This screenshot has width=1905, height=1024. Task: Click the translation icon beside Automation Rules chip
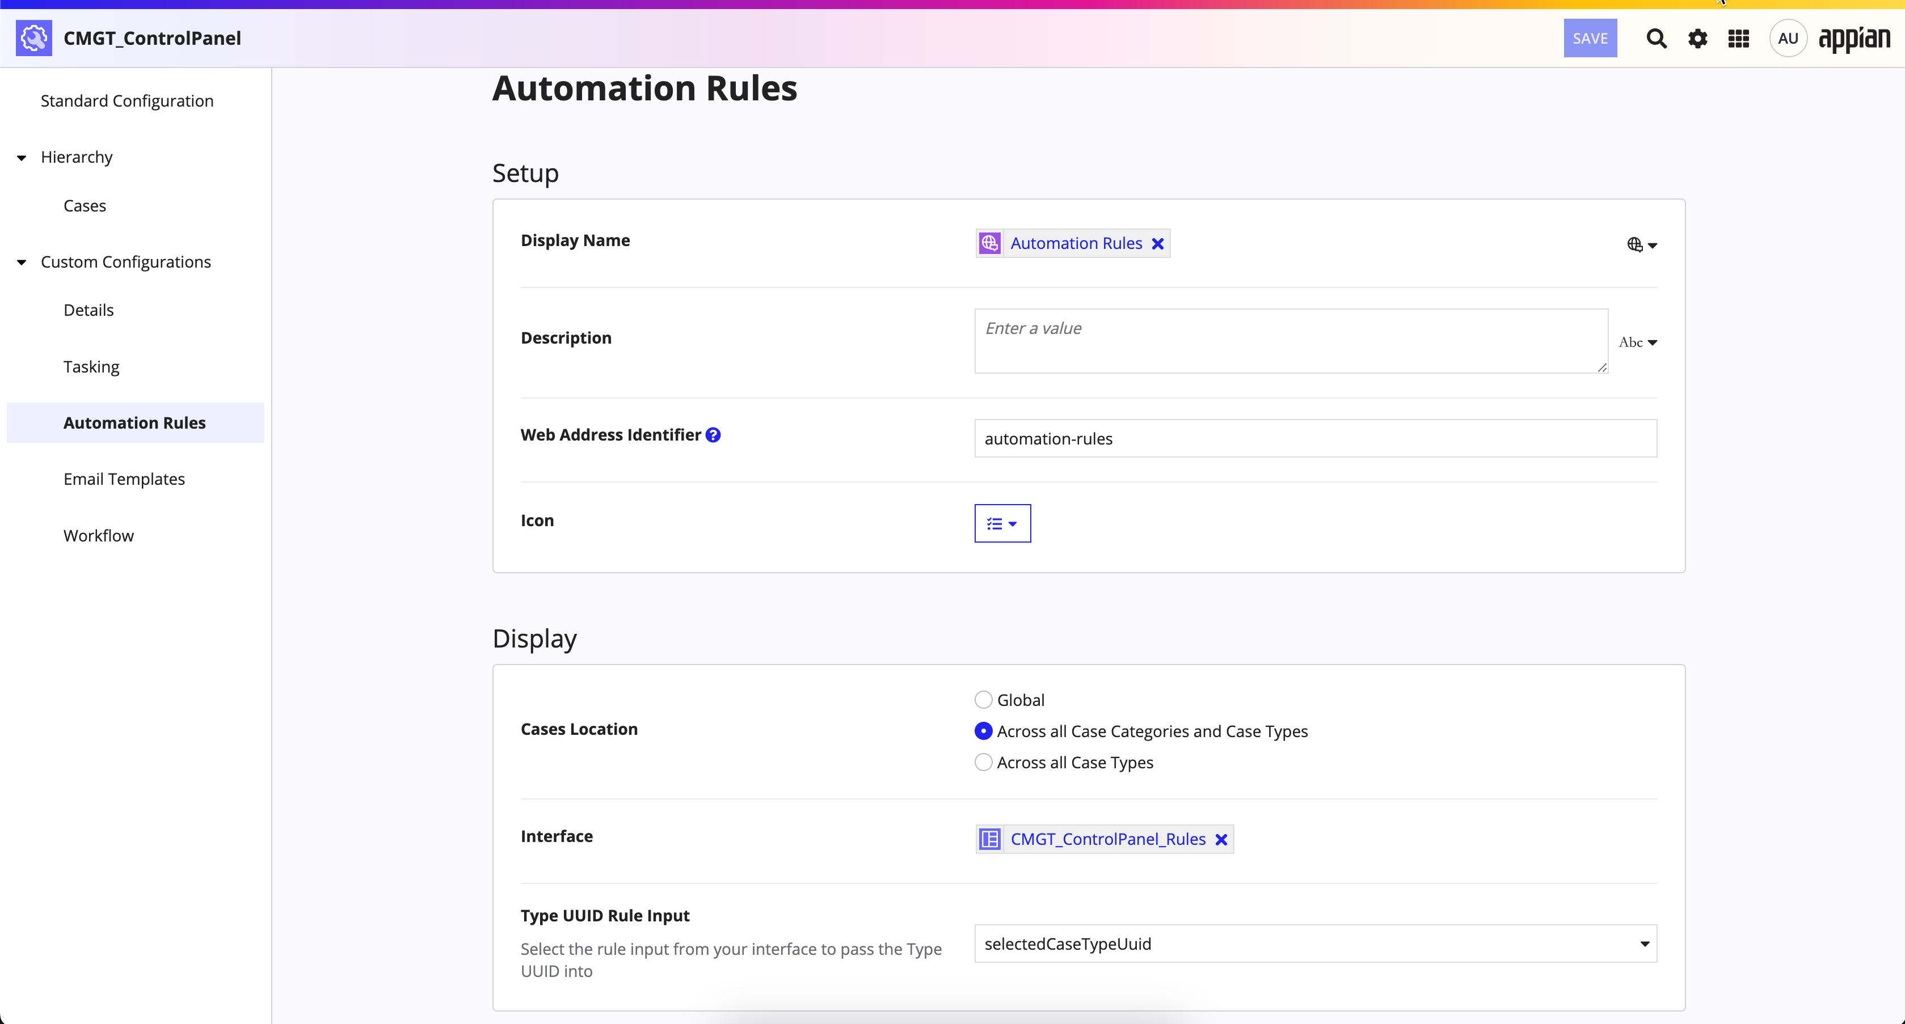pos(989,243)
